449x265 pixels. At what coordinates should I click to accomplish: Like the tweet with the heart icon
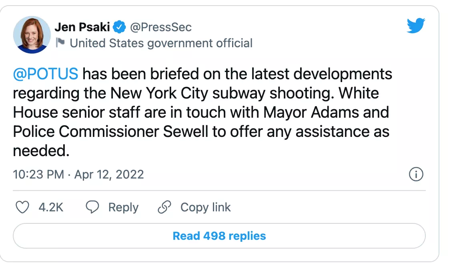(22, 207)
